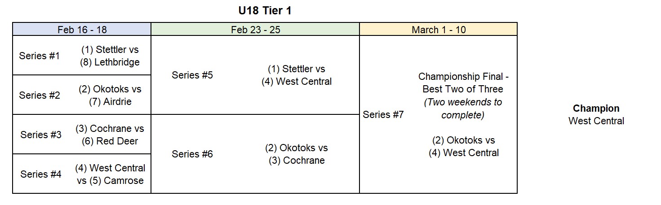Click the Series #3 label
The image size is (661, 205).
(x=40, y=135)
